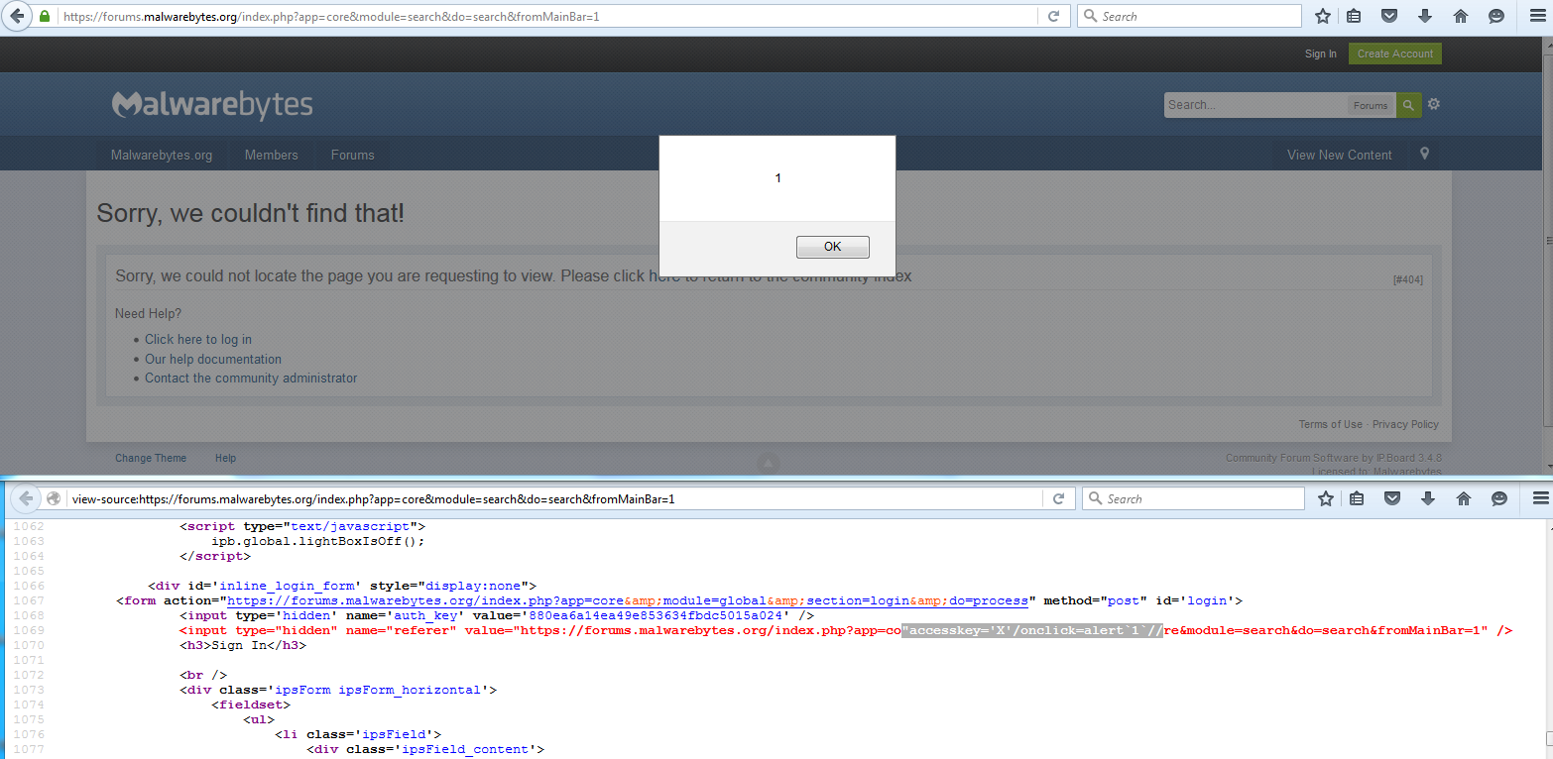Click OK in the alert dialog

[x=832, y=247]
